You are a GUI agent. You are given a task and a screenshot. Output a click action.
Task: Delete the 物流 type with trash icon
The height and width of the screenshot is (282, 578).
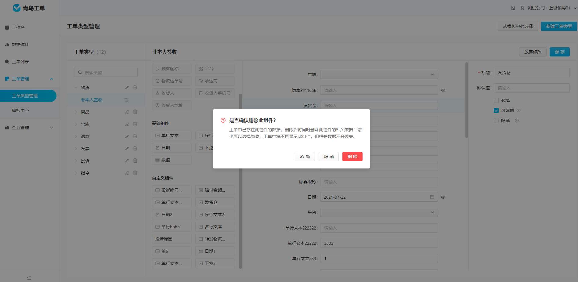click(x=135, y=87)
